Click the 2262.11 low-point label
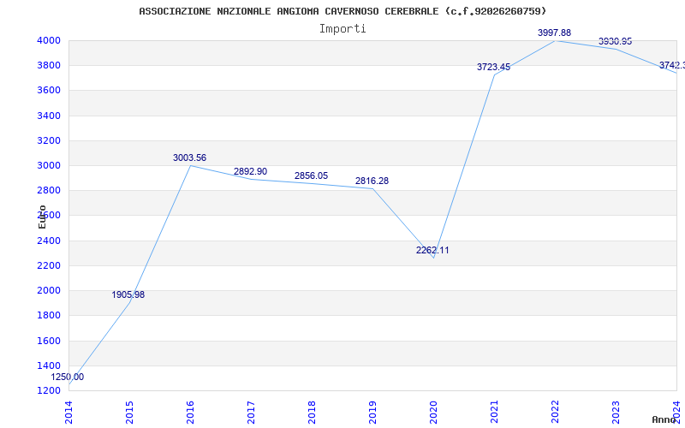This screenshot has height=428, width=685. click(x=432, y=250)
